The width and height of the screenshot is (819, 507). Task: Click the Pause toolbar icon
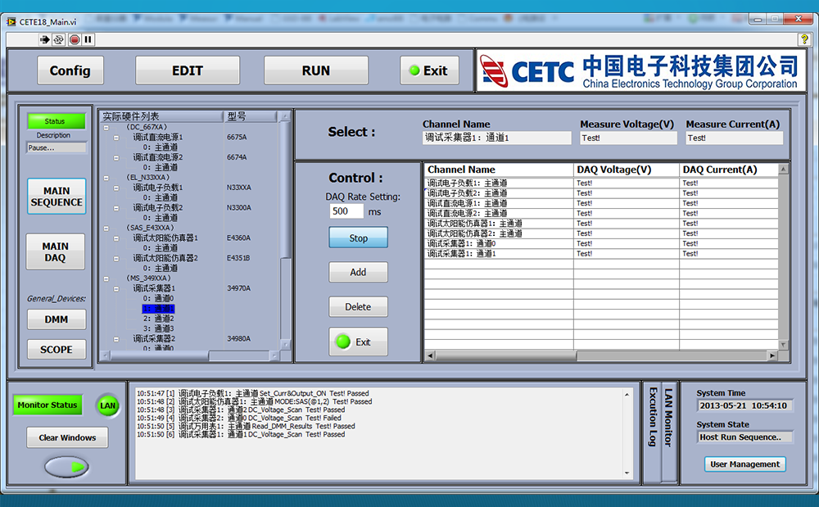(88, 38)
